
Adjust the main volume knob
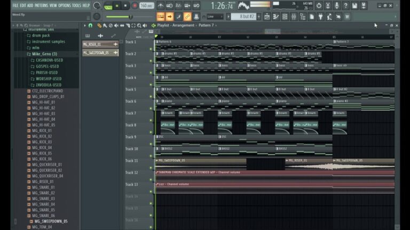[x=97, y=5]
